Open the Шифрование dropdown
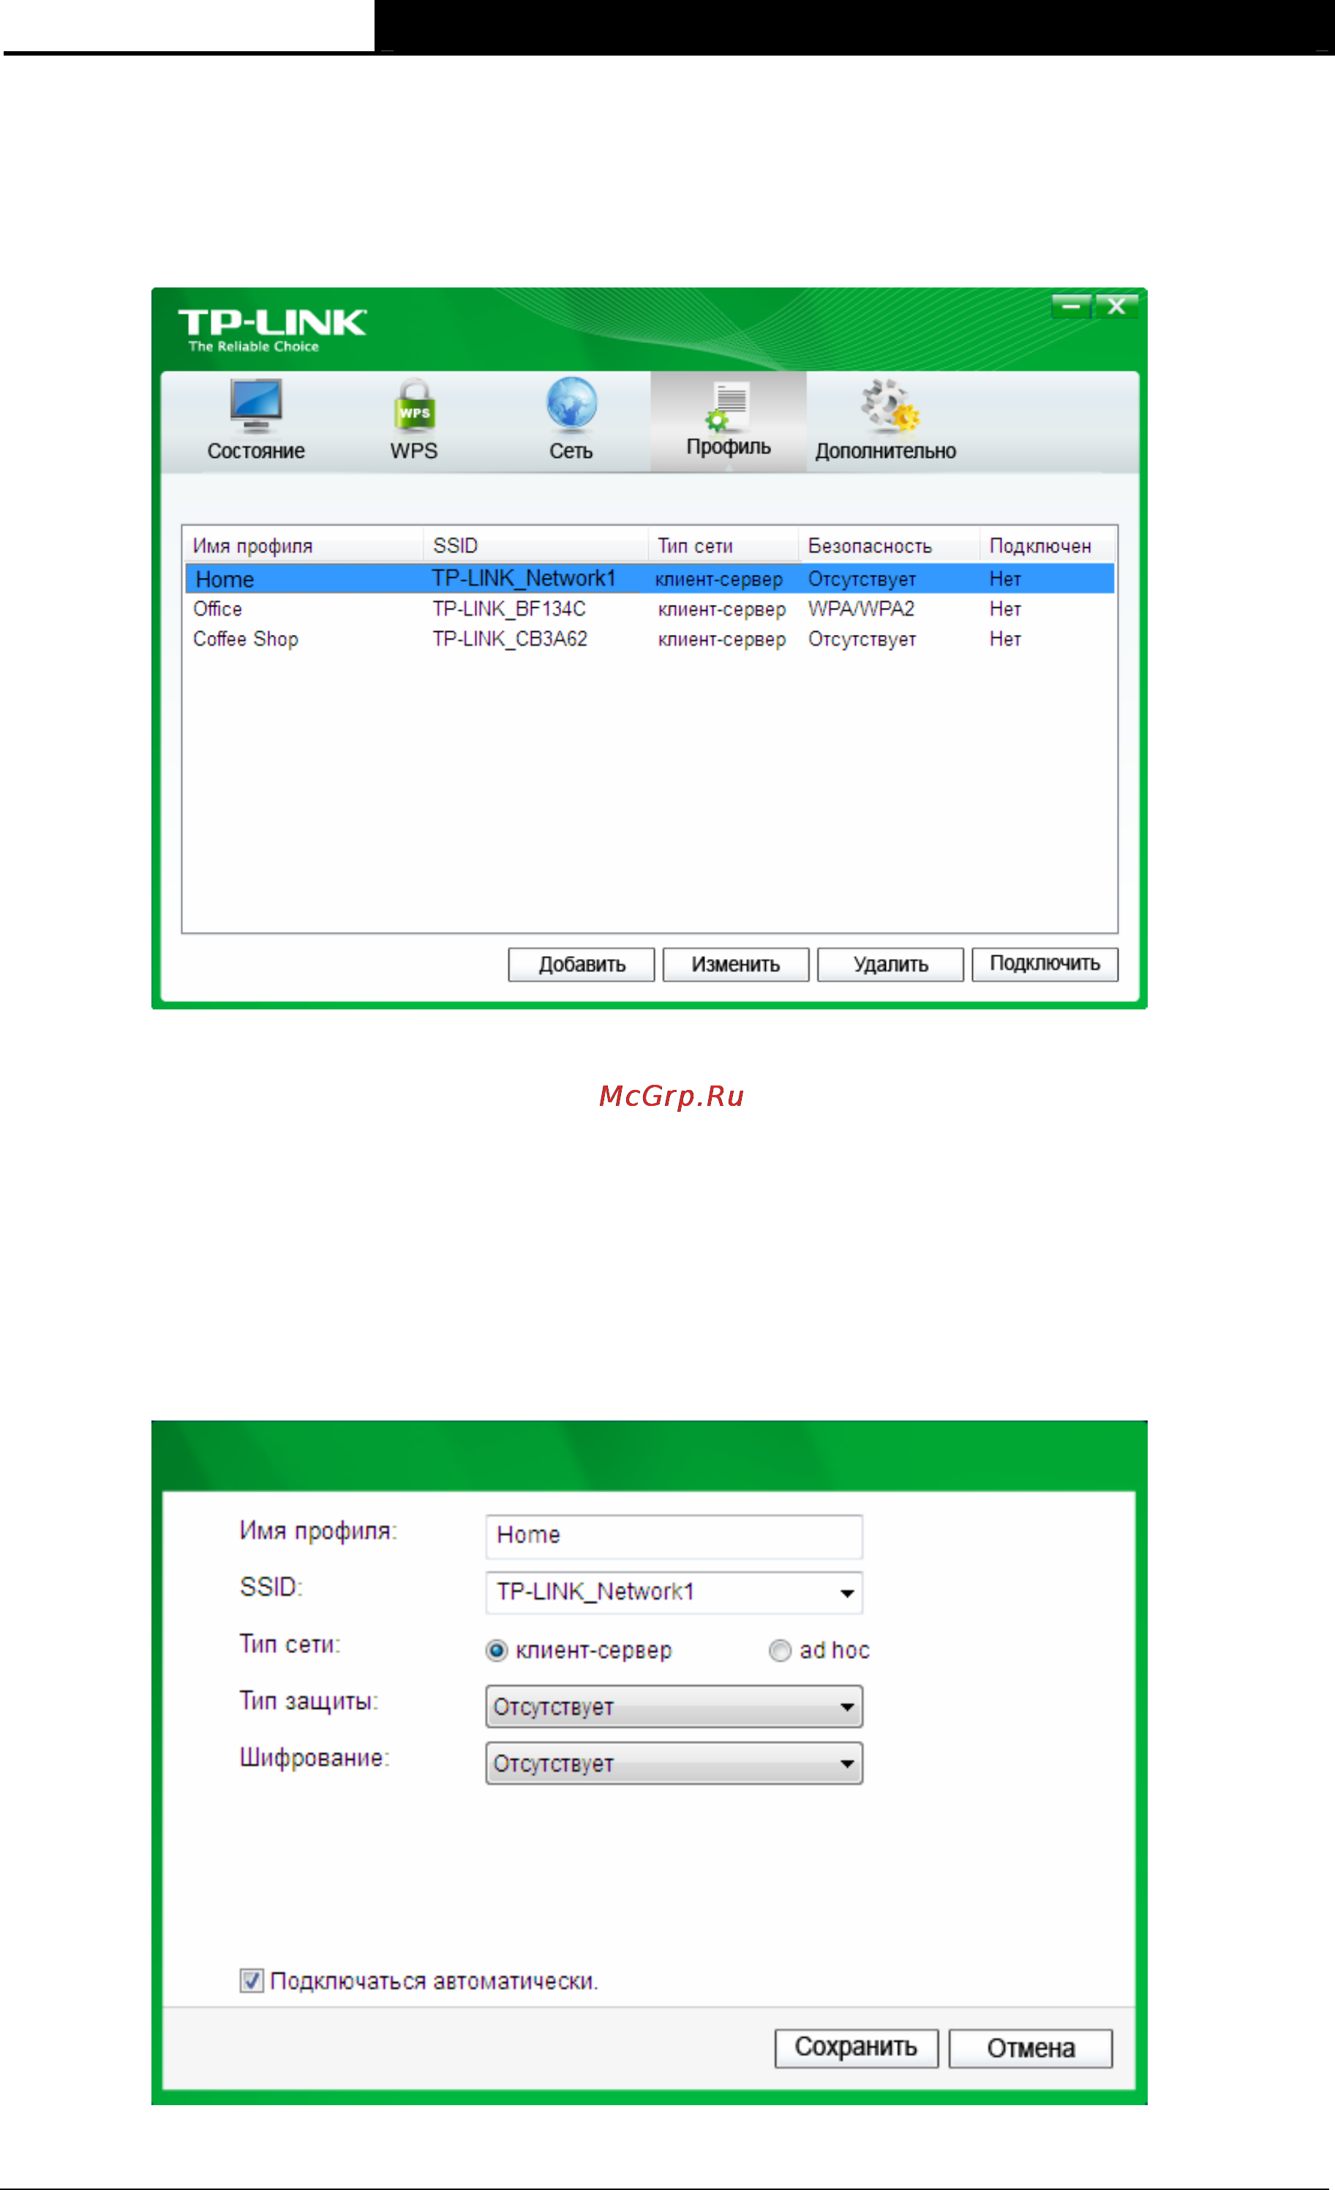This screenshot has height=2190, width=1335. (x=674, y=1764)
